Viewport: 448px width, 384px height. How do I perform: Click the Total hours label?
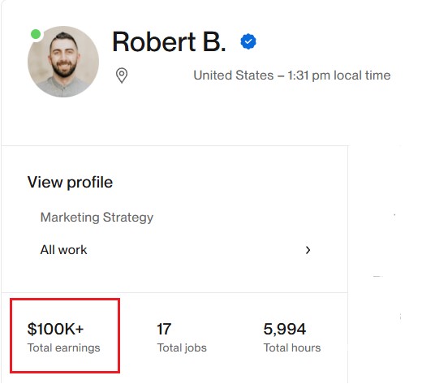pos(291,347)
